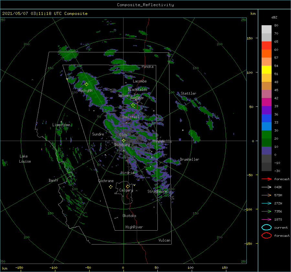Click the km unit label at bottom left

point(5,268)
